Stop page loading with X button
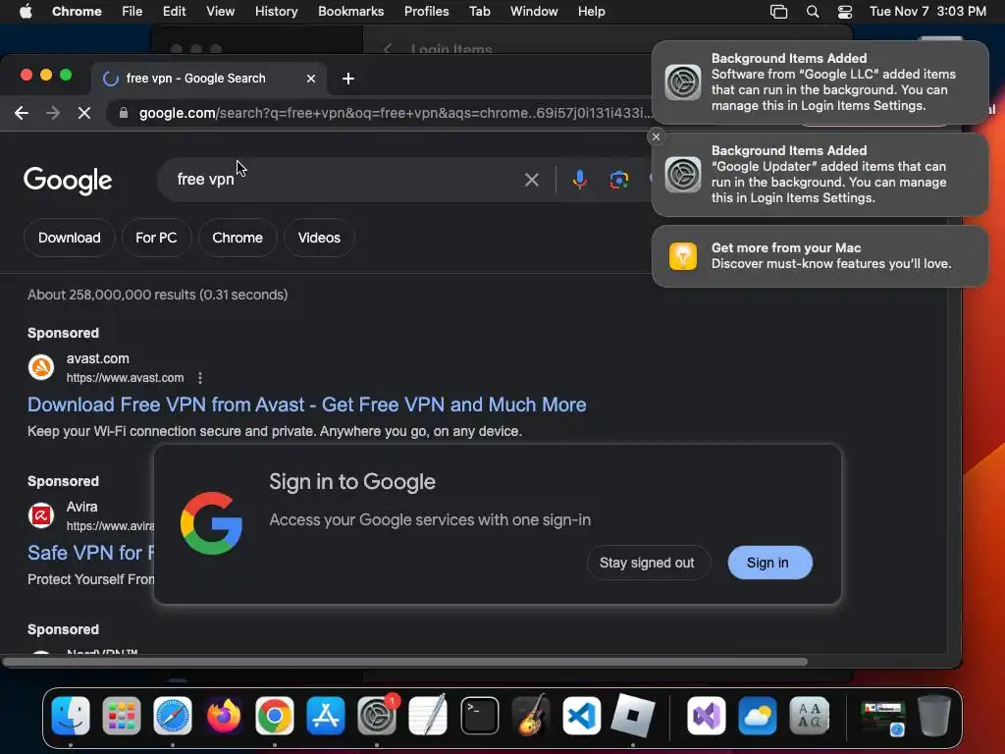1005x754 pixels. (84, 114)
